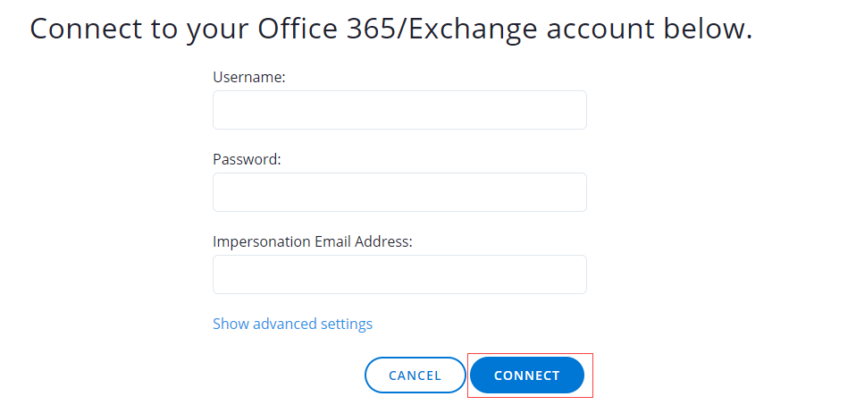Viewport: 856px width, 405px height.
Task: Click the "Impersonation Email Address:" label
Action: [x=312, y=241]
